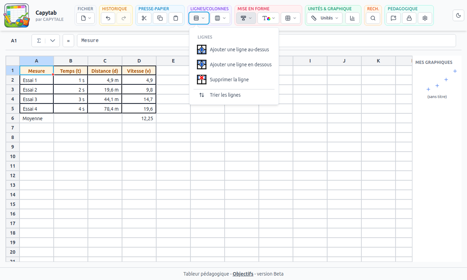Open the text color dropdown
Screen dimensions: 467x280
268,18
